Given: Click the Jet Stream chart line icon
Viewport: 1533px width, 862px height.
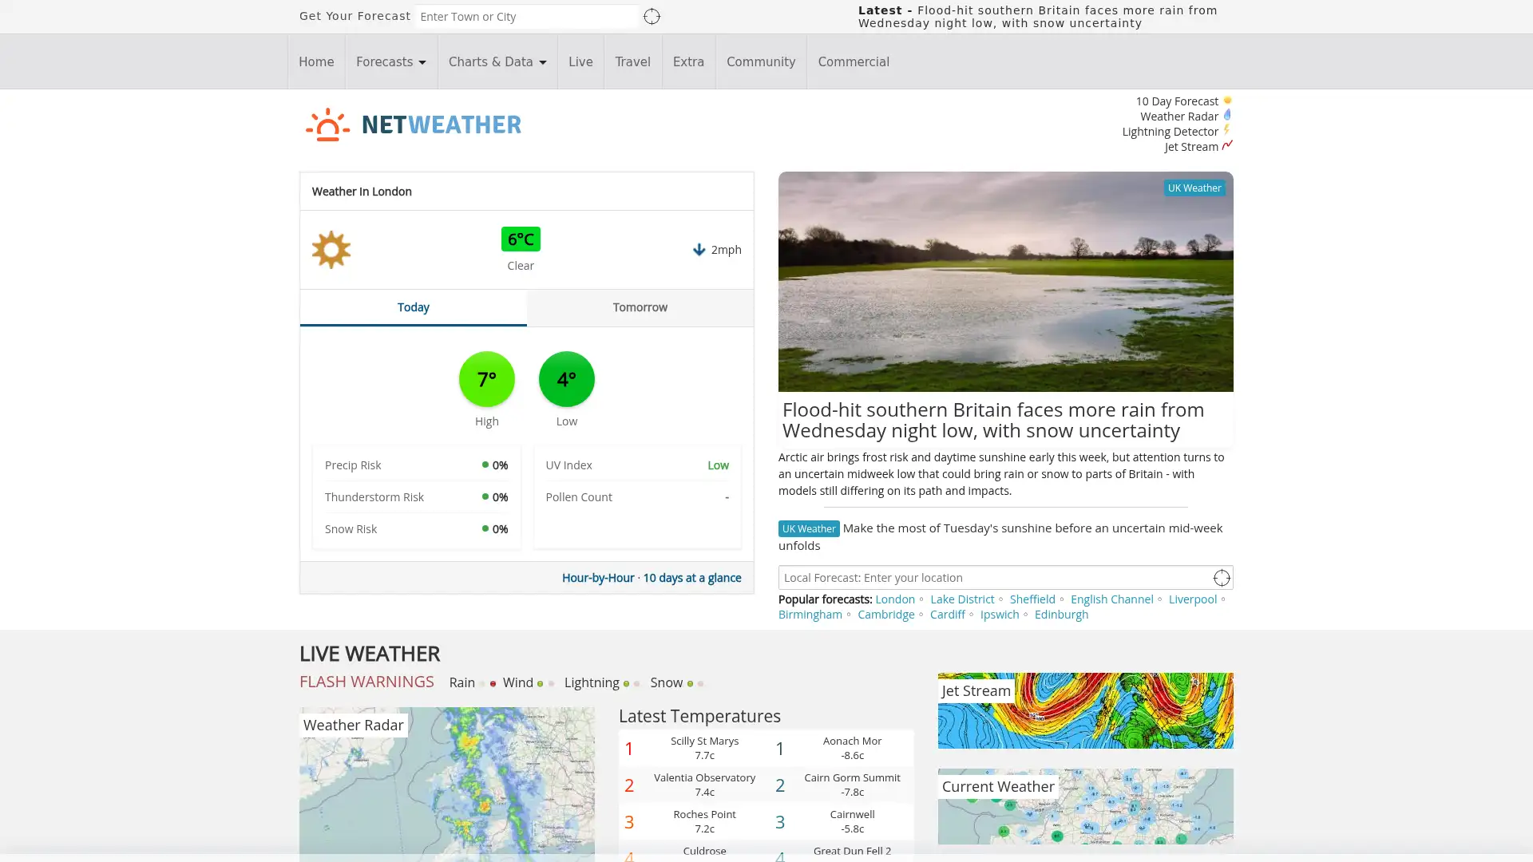Looking at the screenshot, I should [x=1227, y=146].
